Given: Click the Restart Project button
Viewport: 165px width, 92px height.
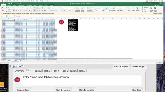Looking at the screenshot, I should 121,66.
